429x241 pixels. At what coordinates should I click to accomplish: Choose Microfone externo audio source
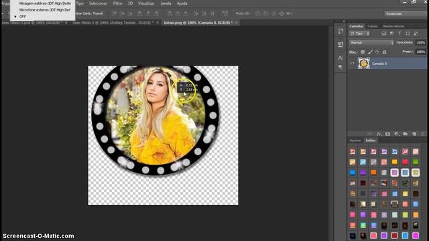(45, 10)
